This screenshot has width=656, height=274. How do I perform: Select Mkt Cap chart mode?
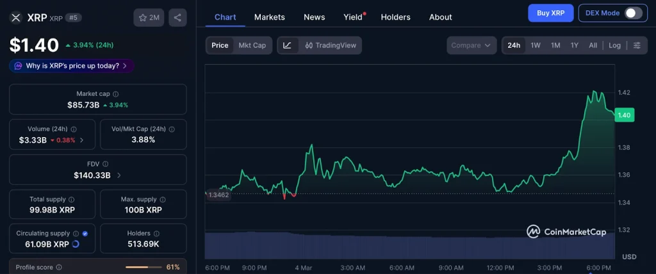tap(252, 45)
